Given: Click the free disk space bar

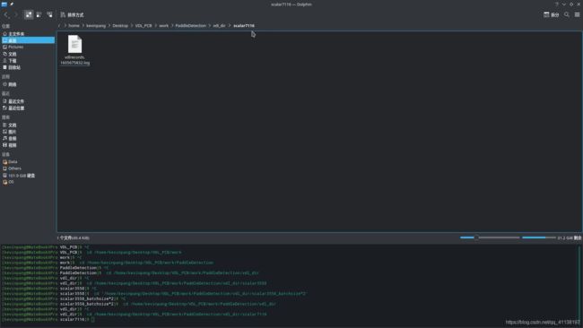Looking at the screenshot, I should tap(539, 237).
